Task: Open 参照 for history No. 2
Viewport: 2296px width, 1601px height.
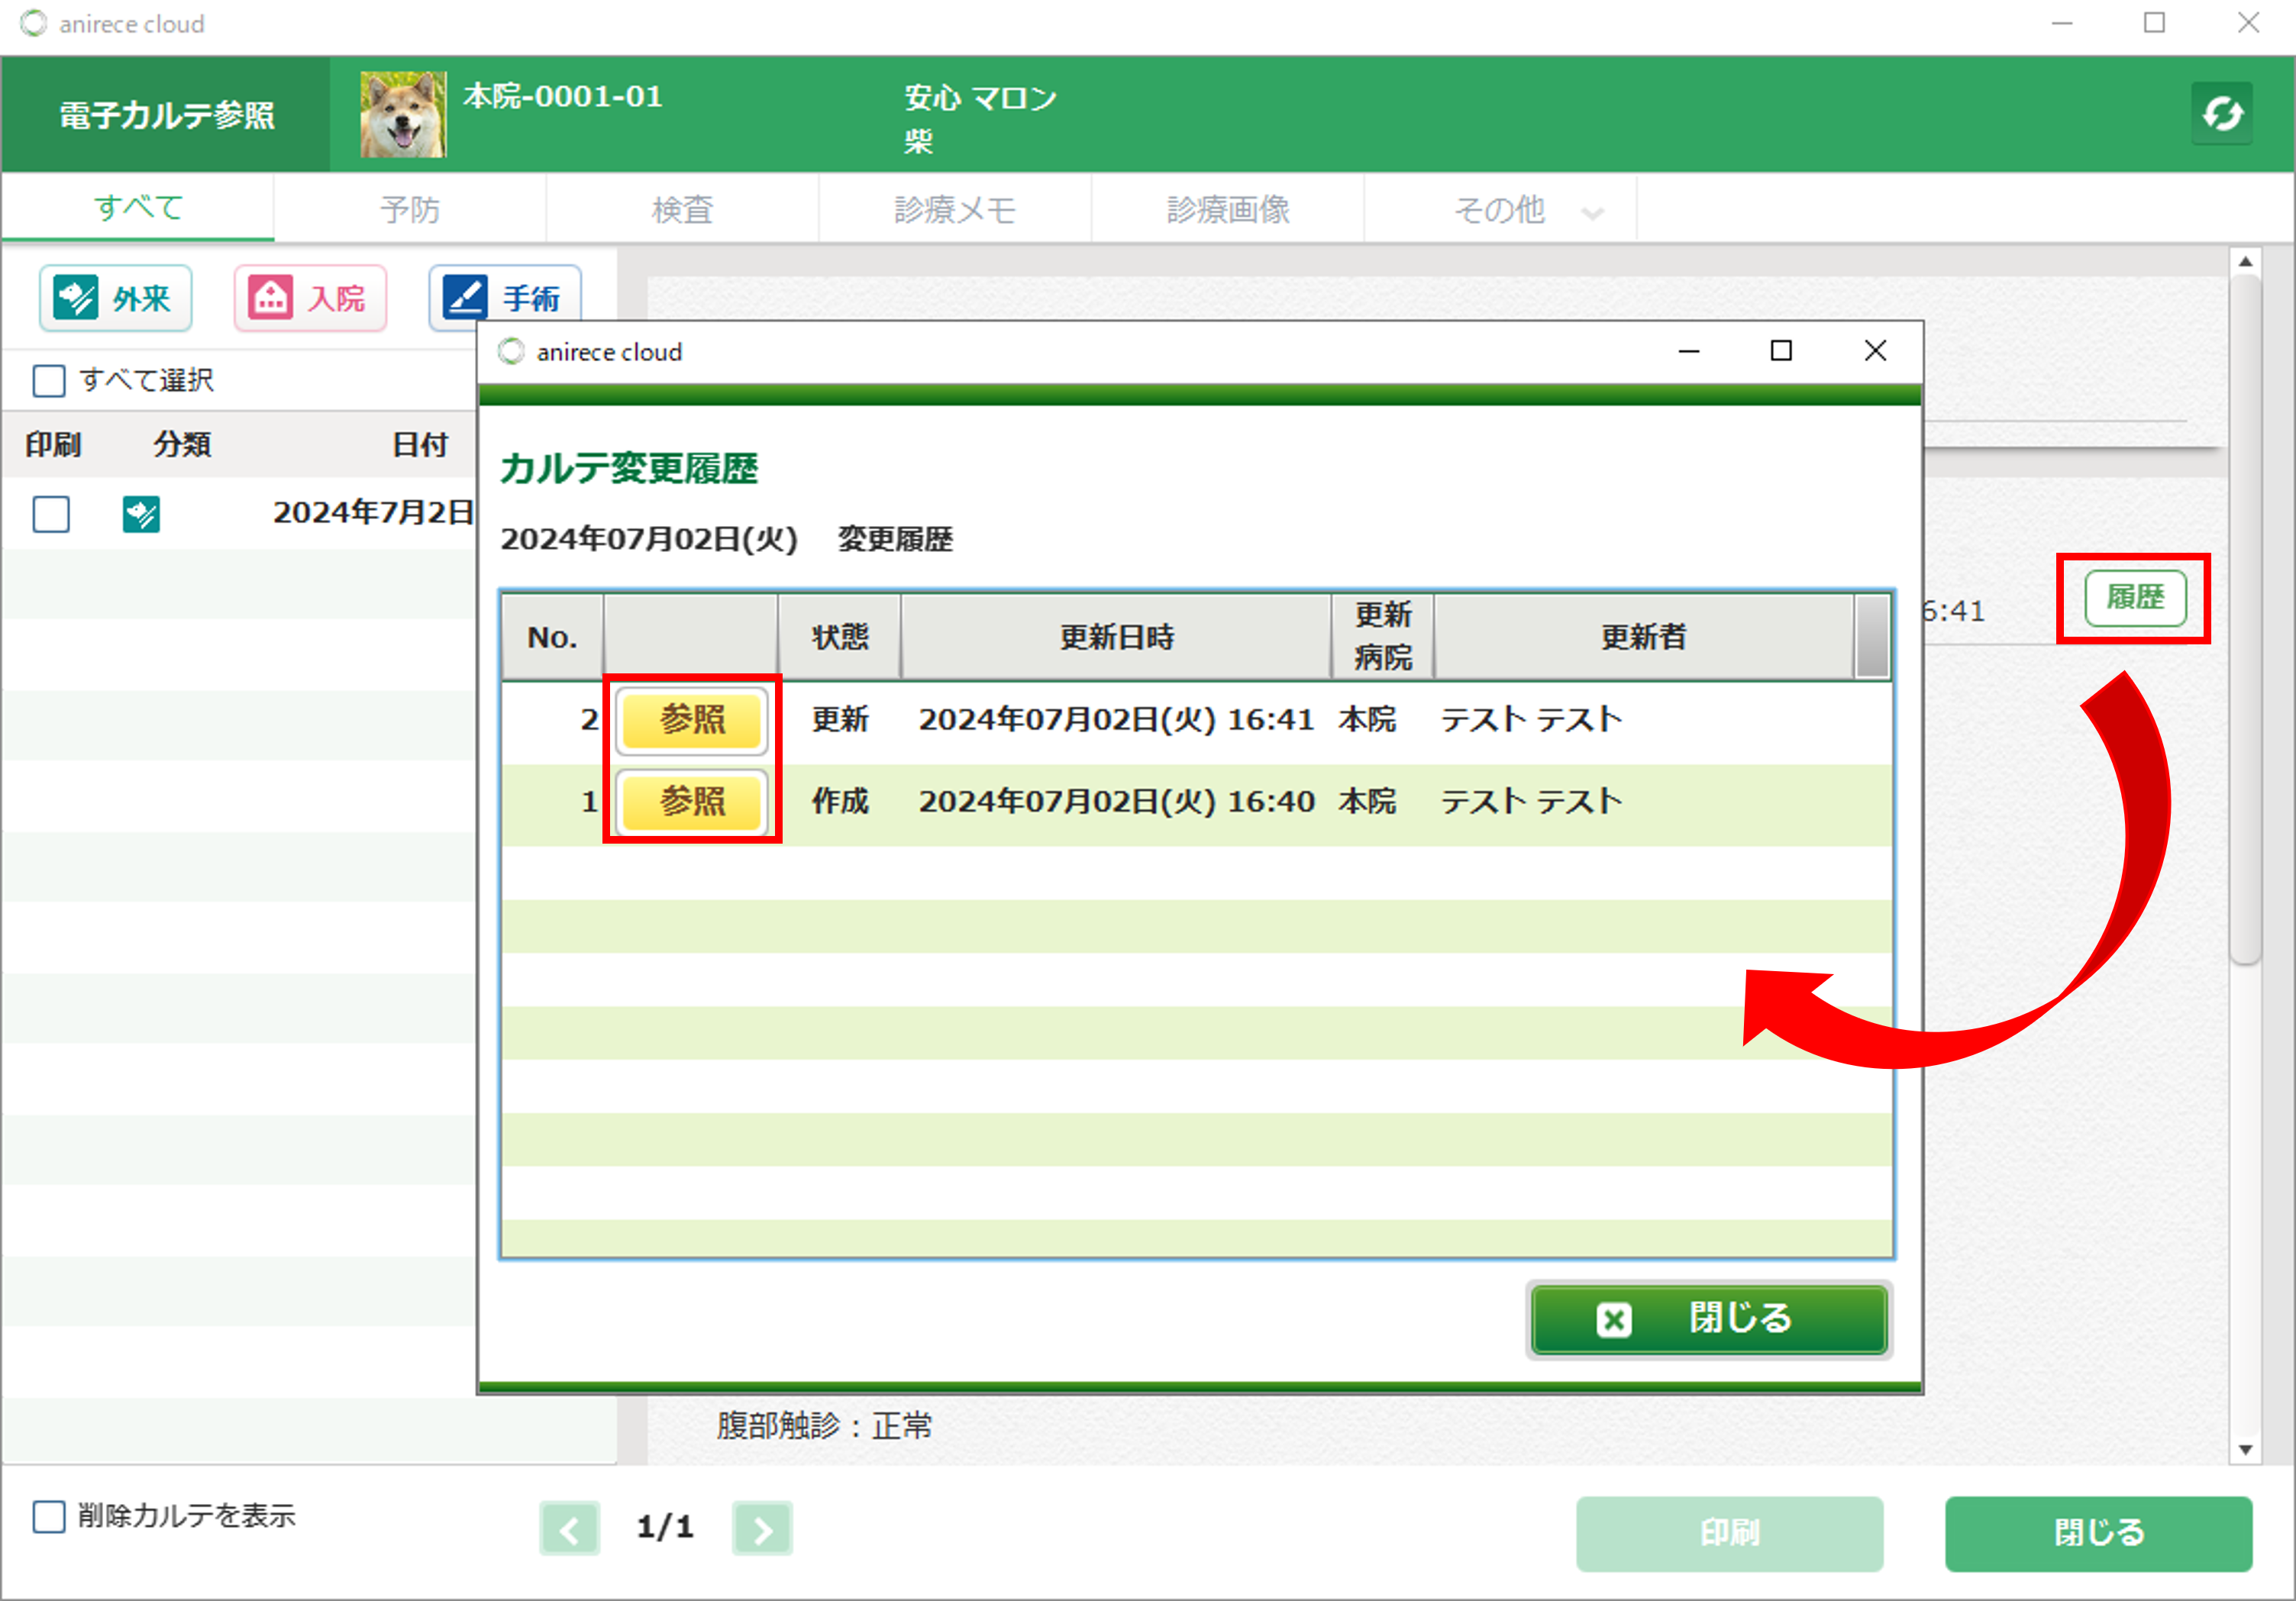Action: [x=692, y=719]
